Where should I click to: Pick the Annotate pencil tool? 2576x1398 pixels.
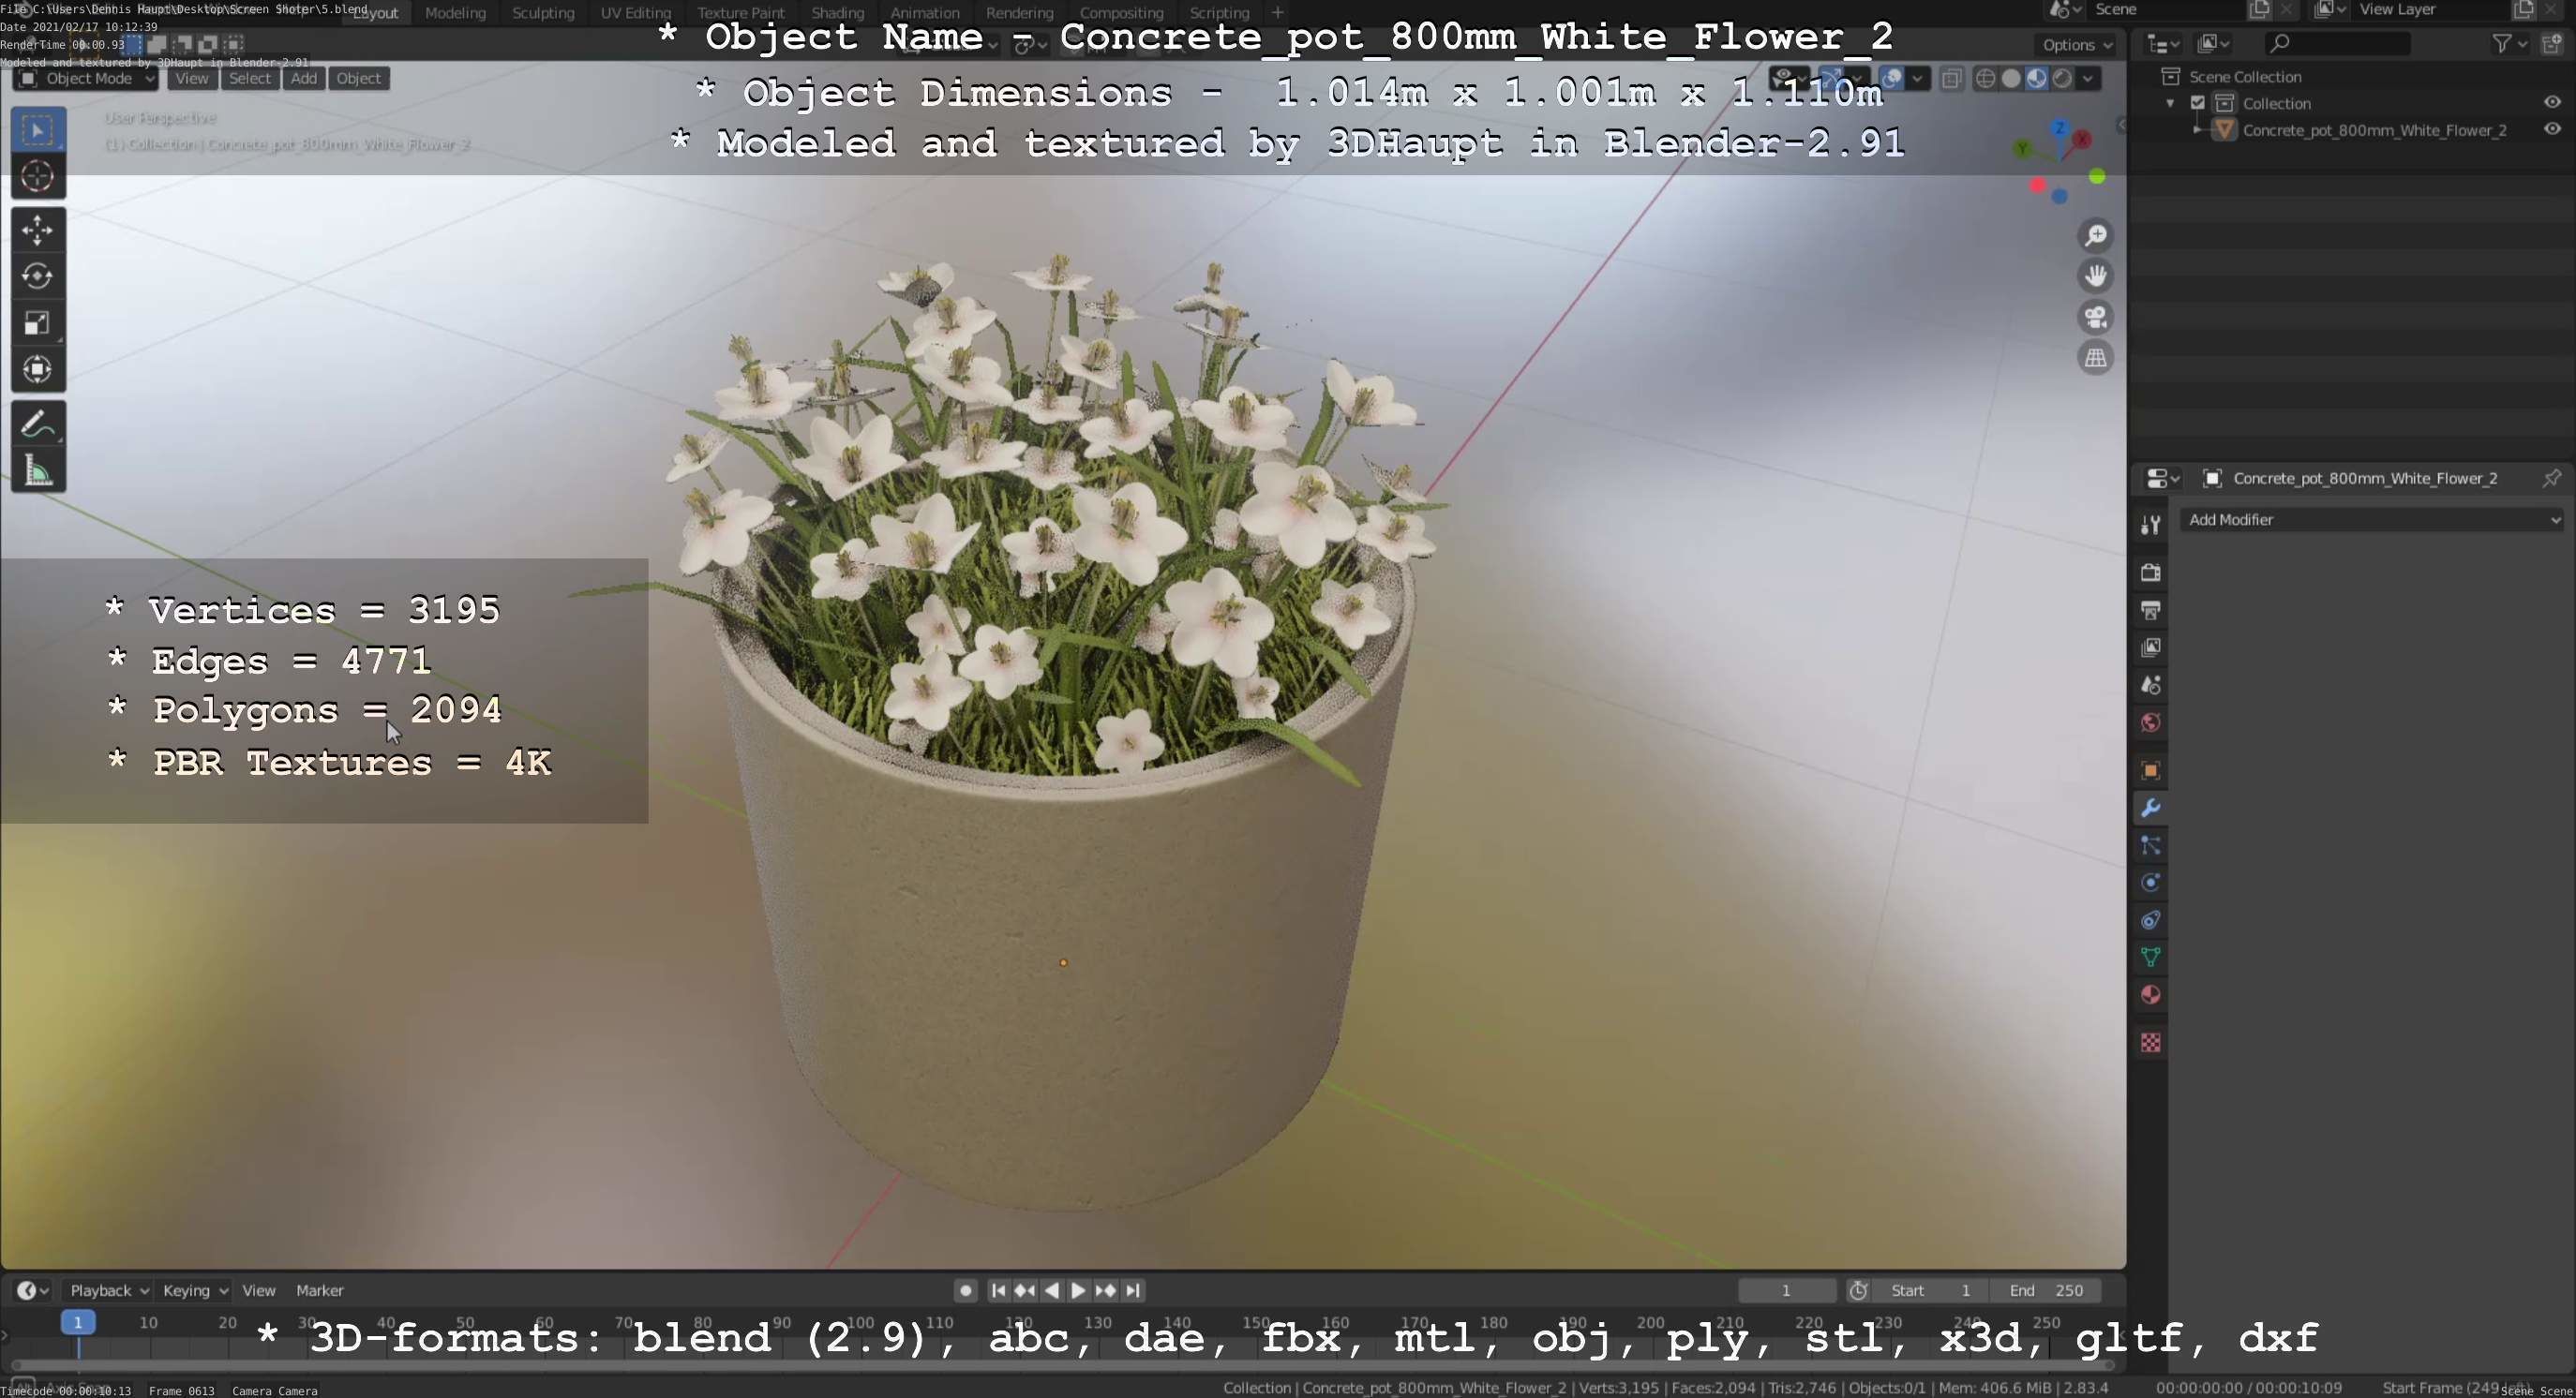(x=38, y=424)
